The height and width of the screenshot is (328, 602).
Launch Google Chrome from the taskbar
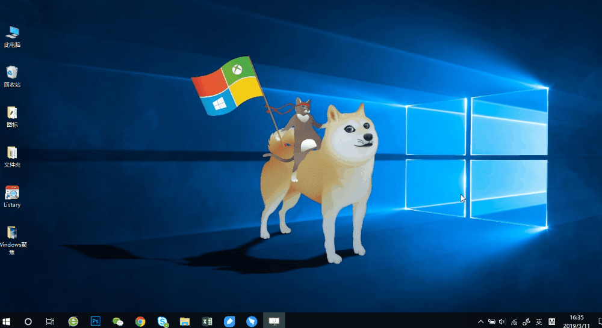pyautogui.click(x=140, y=321)
